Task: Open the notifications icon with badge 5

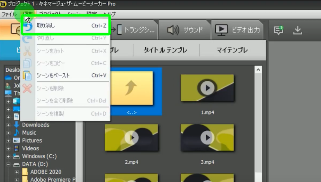Action: coord(278,30)
